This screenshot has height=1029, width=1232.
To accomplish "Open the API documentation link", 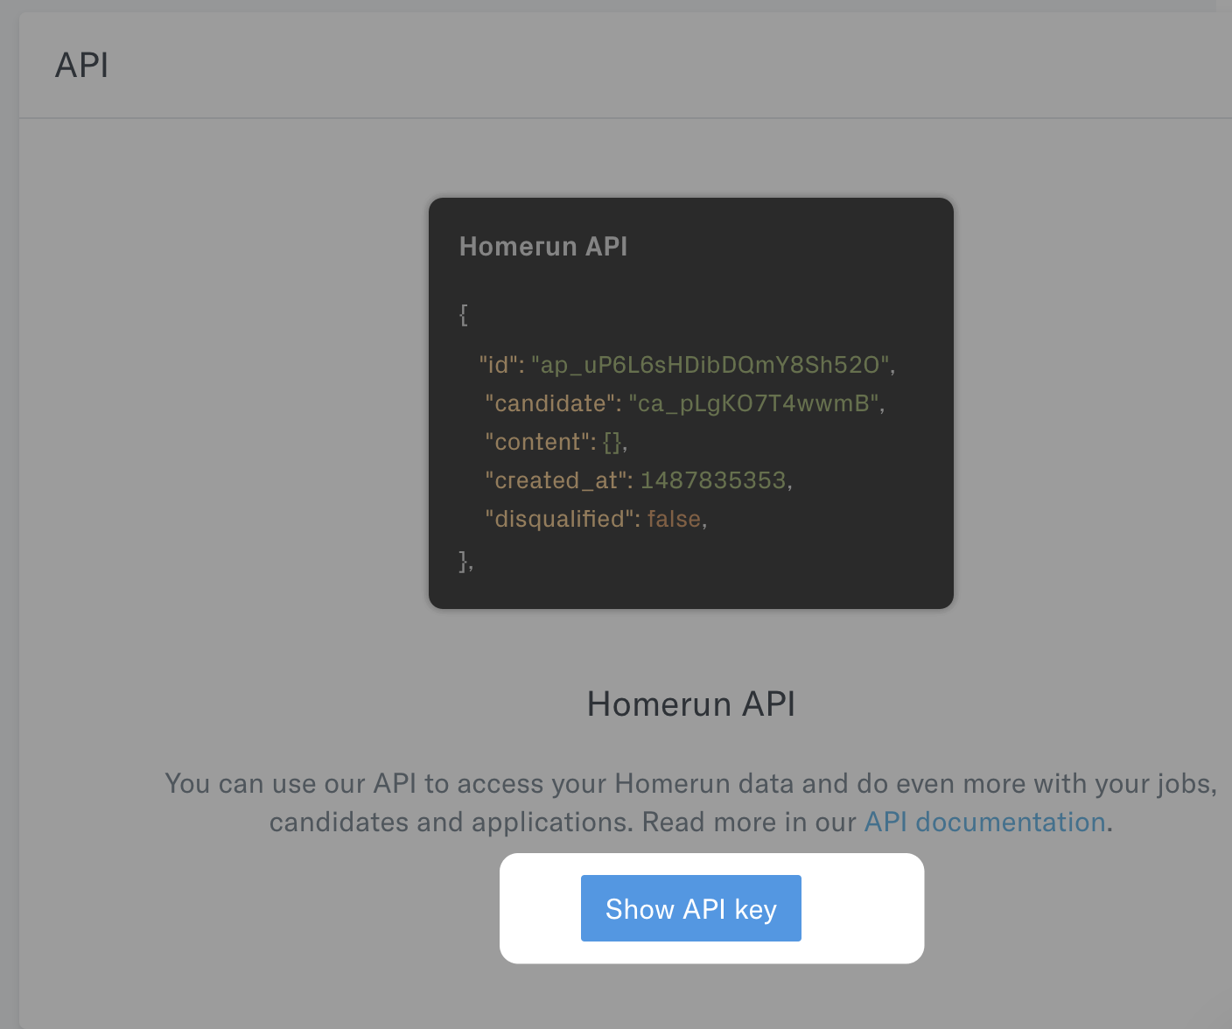I will click(x=984, y=822).
